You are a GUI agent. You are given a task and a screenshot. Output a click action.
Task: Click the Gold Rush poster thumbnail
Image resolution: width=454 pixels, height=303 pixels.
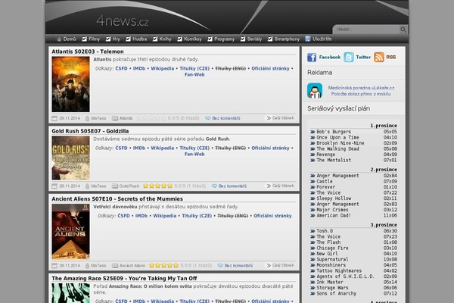pos(70,158)
